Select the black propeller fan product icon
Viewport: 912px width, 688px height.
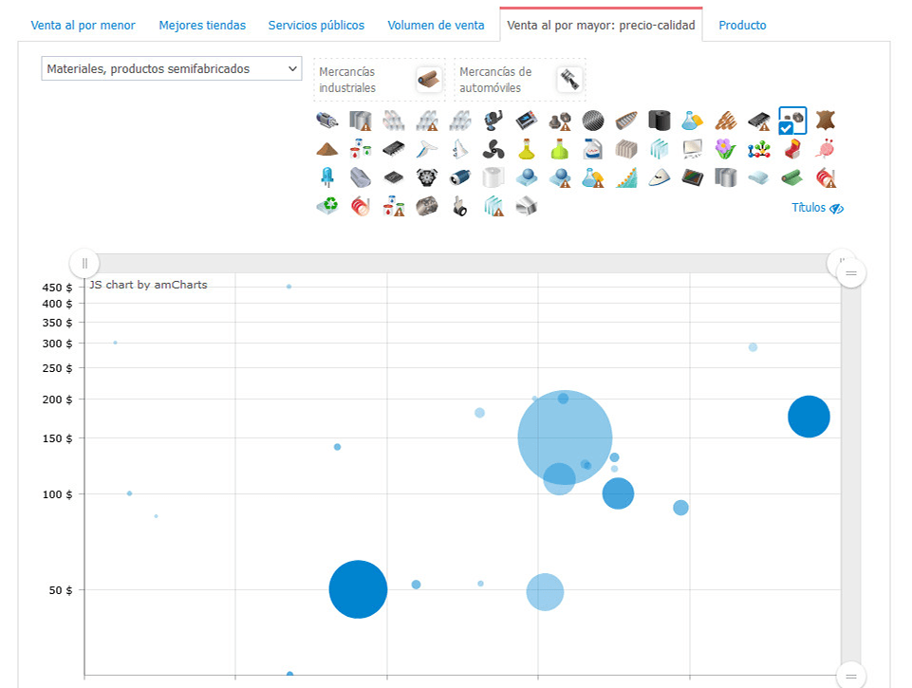pyautogui.click(x=493, y=149)
